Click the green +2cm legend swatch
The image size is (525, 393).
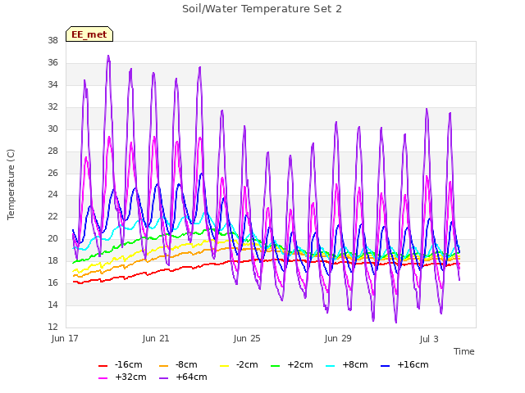click(x=276, y=366)
